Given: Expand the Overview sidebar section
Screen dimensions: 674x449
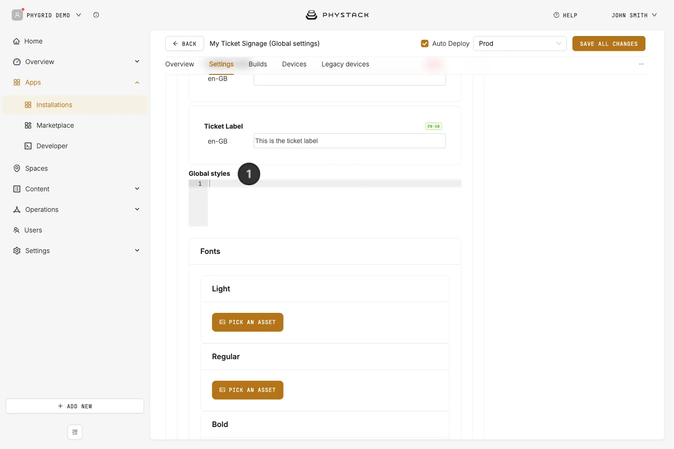Looking at the screenshot, I should [x=137, y=62].
